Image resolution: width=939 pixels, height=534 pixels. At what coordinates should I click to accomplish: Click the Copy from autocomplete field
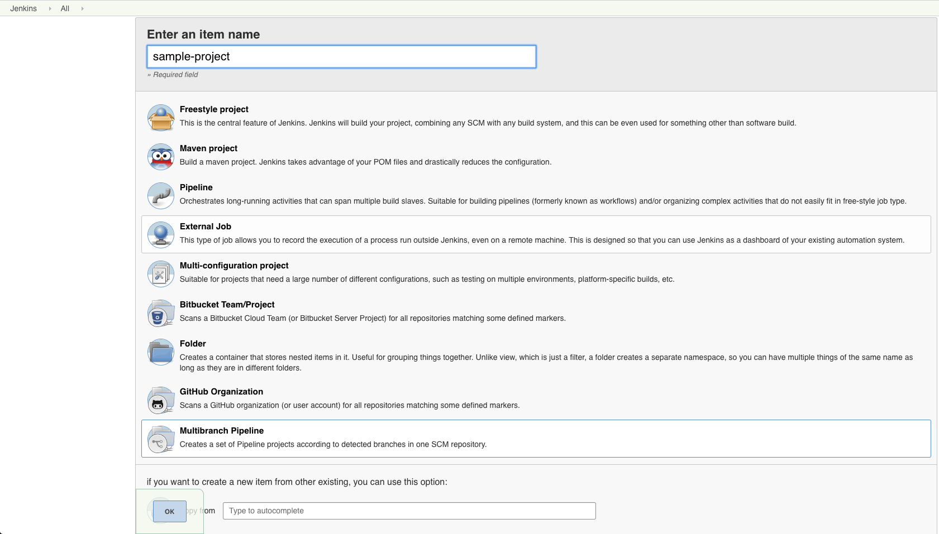coord(409,511)
